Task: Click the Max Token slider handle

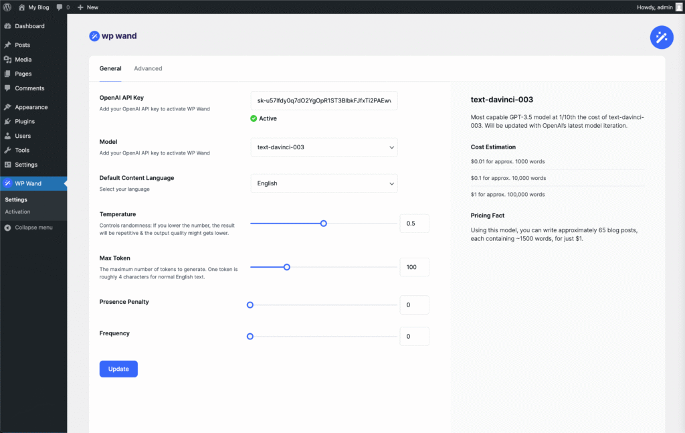Action: pos(286,267)
